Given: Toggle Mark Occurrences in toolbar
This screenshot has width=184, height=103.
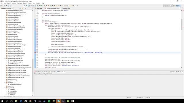Looking at the screenshot, I should coord(29,6).
